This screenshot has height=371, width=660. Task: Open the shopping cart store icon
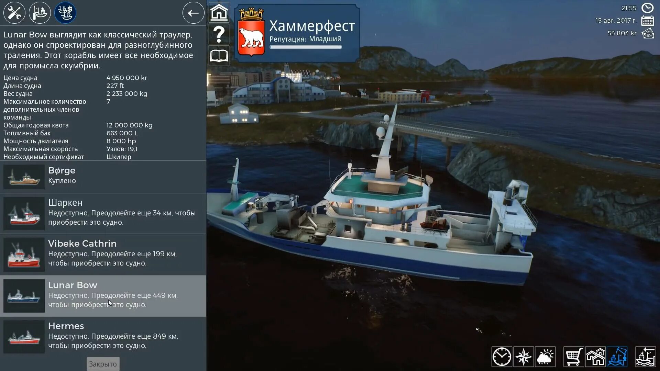[573, 357]
